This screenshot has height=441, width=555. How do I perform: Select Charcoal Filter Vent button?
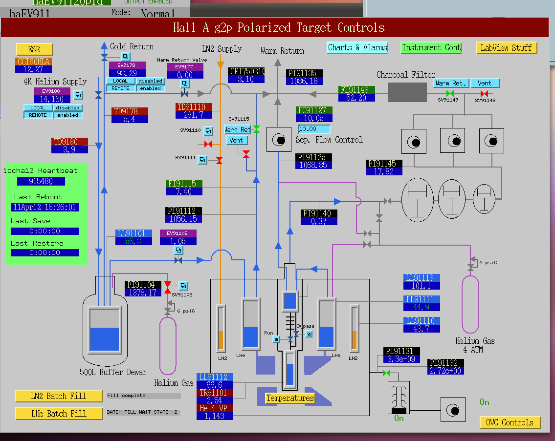coord(485,83)
